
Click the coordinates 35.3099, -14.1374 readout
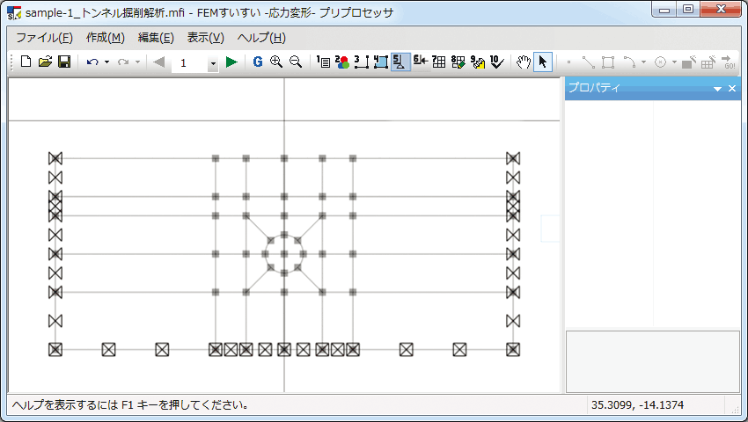pos(637,404)
